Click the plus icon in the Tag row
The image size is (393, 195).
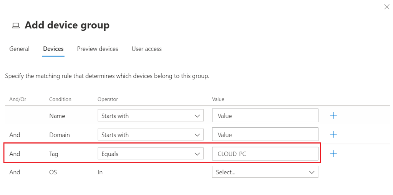coord(333,154)
